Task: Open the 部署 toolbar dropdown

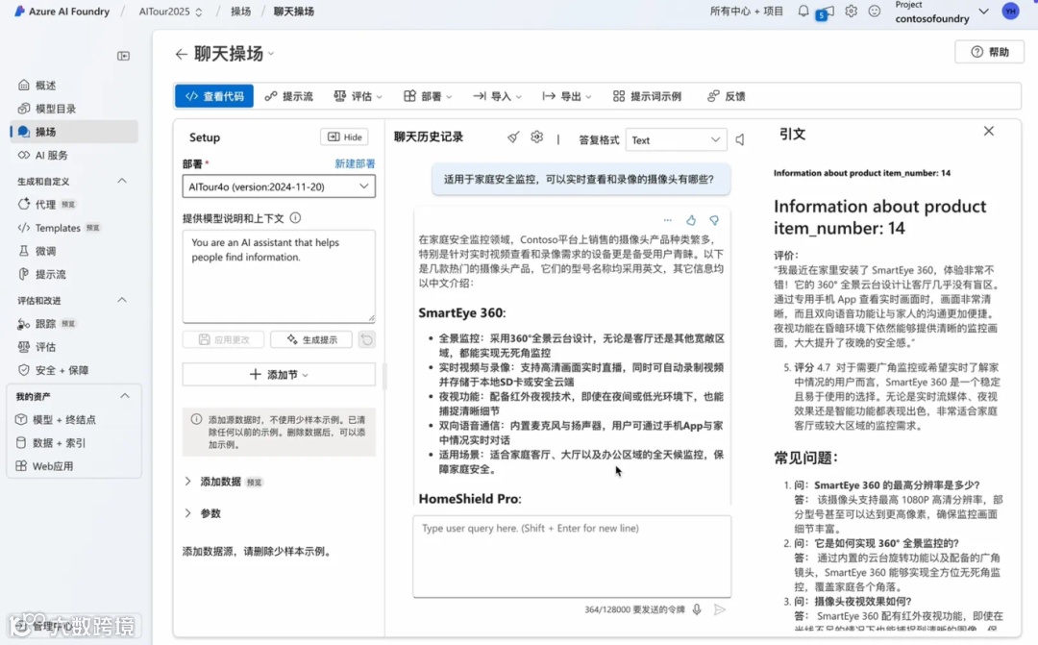Action: [x=428, y=96]
